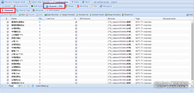
Task: Select tags cell in 公視2台 PTS2 row
Action: 148,54
